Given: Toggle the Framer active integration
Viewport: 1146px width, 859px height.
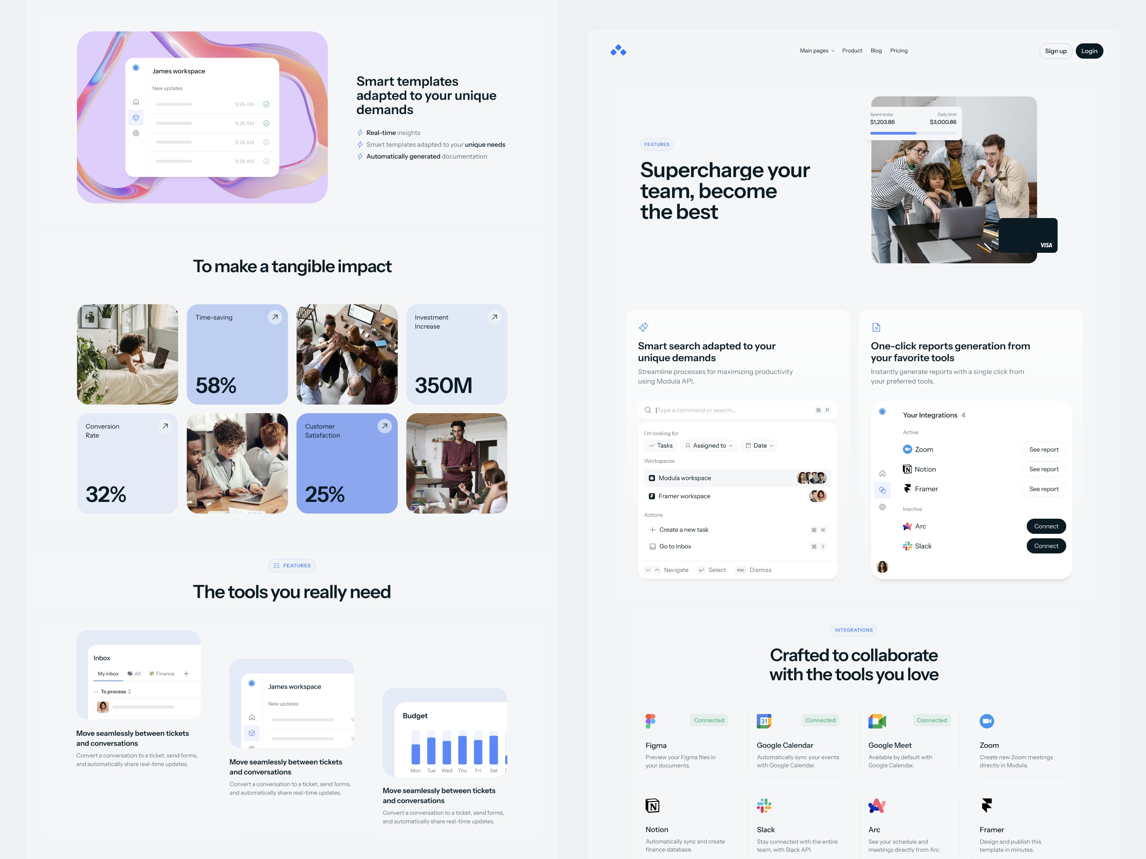Looking at the screenshot, I should click(1044, 488).
